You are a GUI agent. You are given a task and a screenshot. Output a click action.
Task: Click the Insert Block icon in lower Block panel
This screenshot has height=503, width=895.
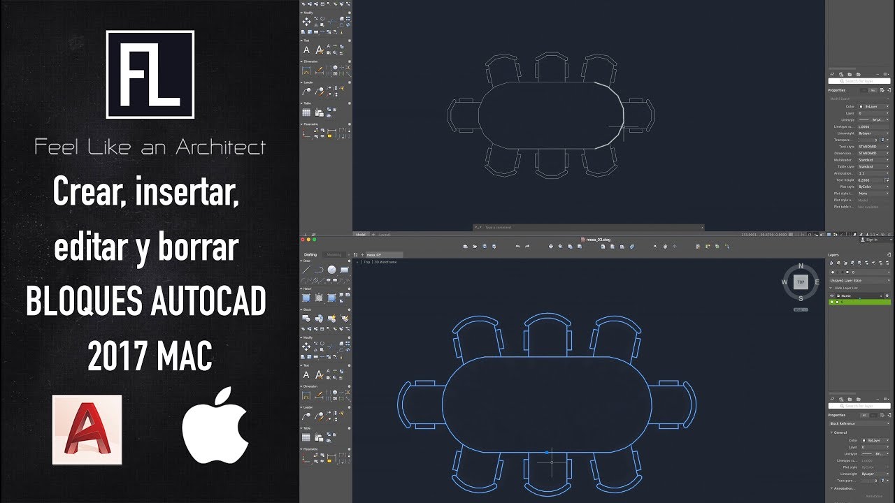pyautogui.click(x=306, y=318)
